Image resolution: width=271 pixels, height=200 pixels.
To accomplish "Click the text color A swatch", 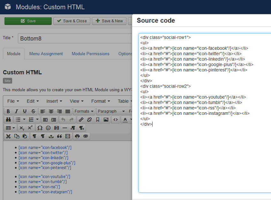I will coord(125,120).
